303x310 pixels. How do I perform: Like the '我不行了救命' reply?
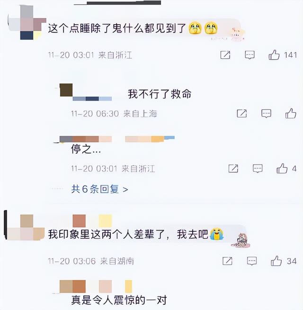coord(291,114)
